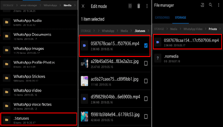This screenshot has width=223, height=127.
Task: Click the WhatsApp Documents folder icon
Action: pyautogui.click(x=7, y=36)
